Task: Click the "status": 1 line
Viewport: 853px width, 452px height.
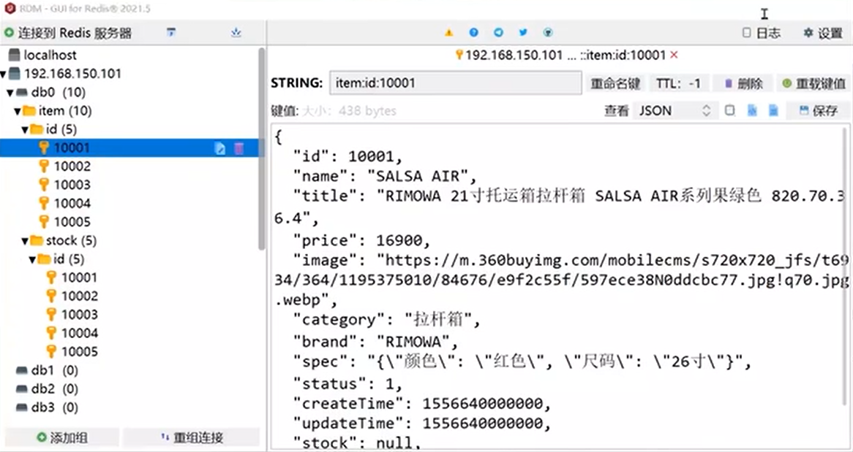Action: [348, 383]
